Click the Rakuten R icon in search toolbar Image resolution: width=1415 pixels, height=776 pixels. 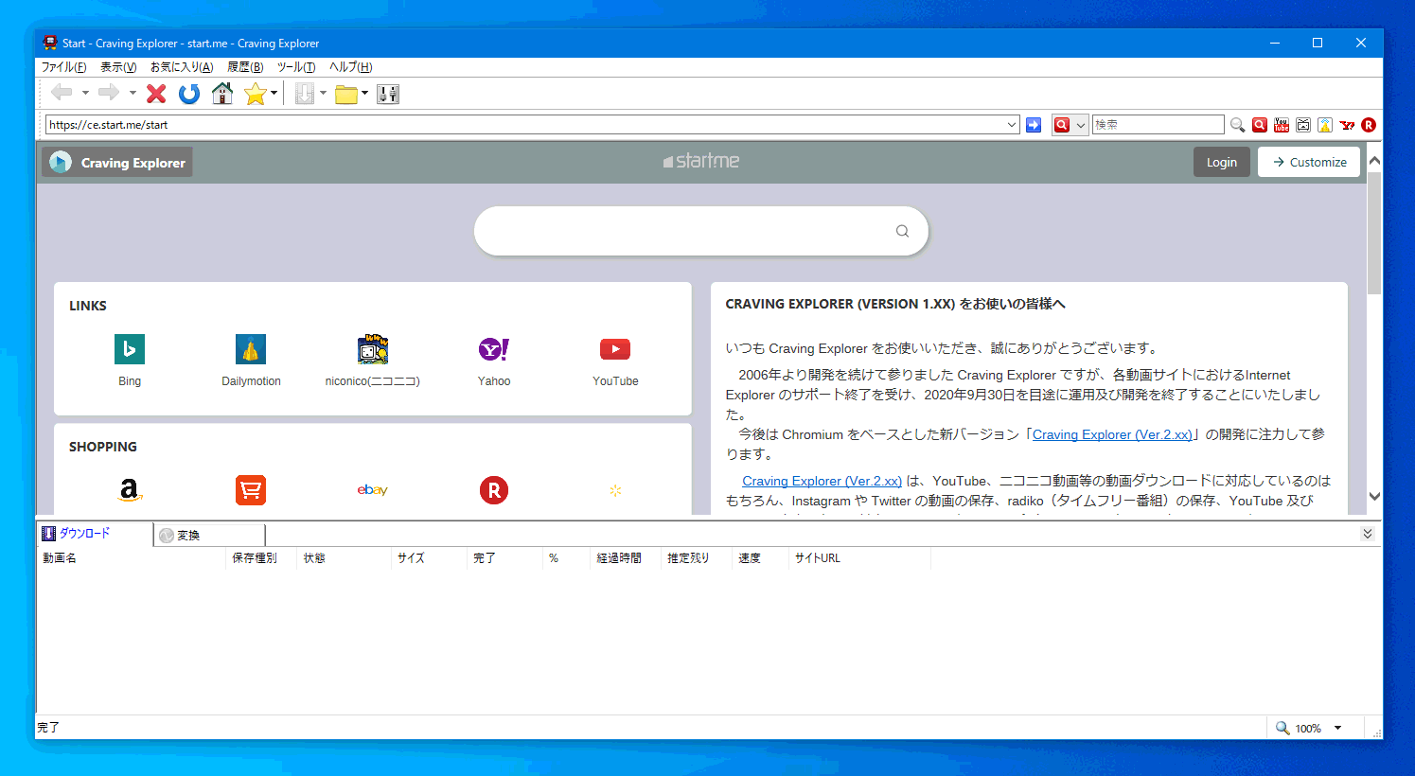(x=1369, y=125)
